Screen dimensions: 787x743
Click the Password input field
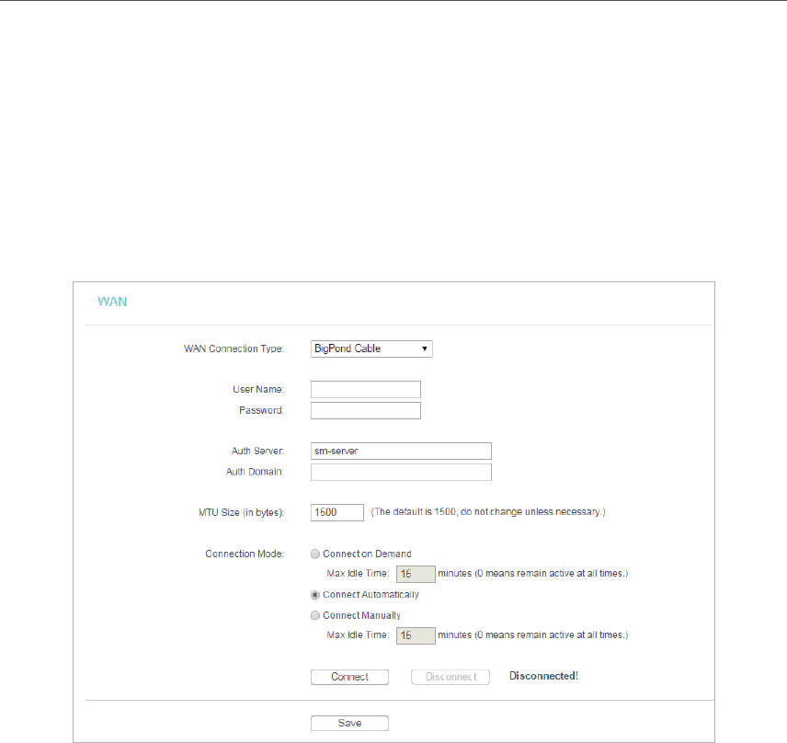pos(365,411)
